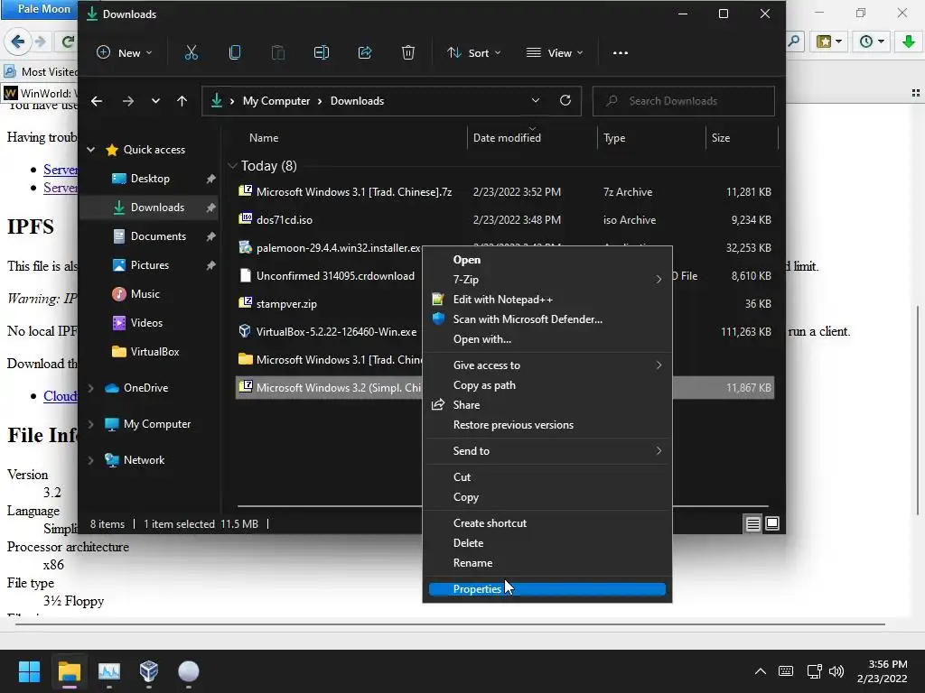Viewport: 925px width, 693px height.
Task: Go up one folder level arrow
Action: point(182,101)
